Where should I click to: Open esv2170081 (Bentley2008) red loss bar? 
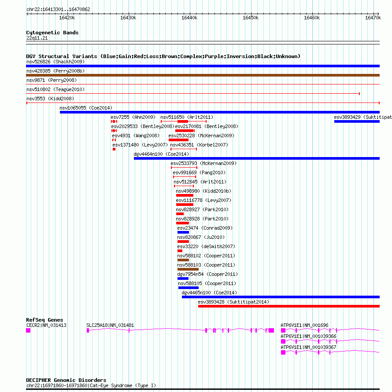[185, 131]
